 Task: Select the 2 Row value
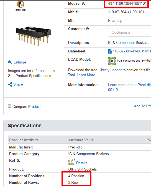click(73, 183)
